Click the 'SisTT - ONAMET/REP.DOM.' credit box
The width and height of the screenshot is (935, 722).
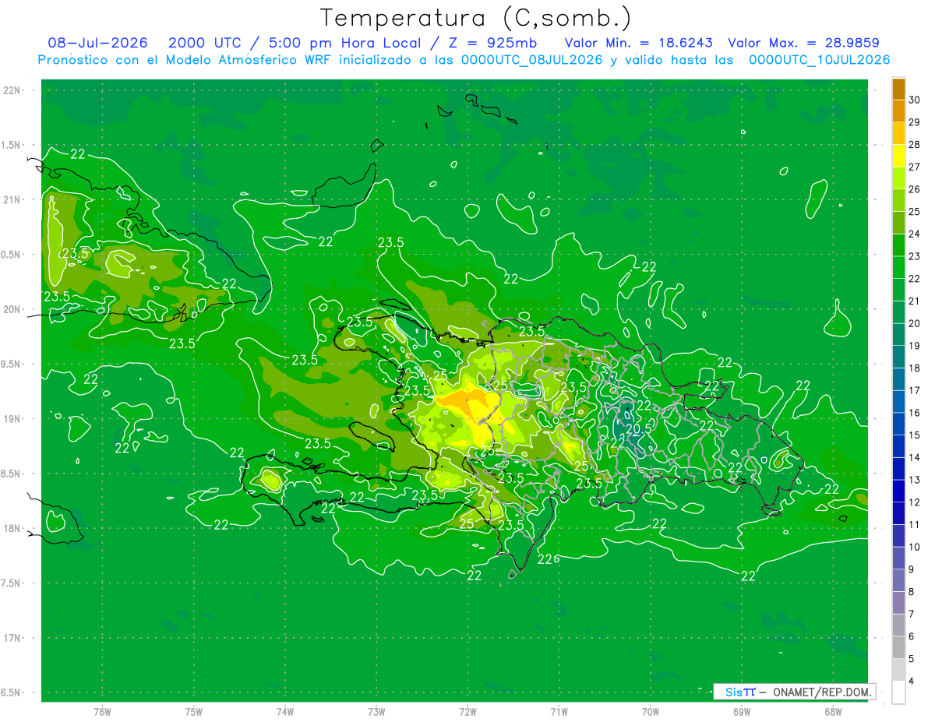pos(794,692)
